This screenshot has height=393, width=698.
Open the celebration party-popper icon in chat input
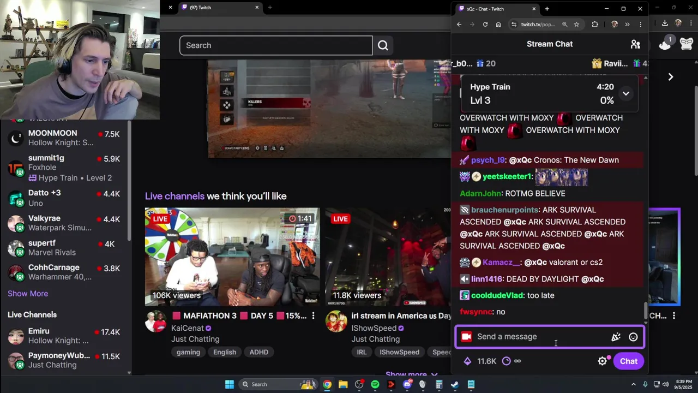[x=616, y=337]
